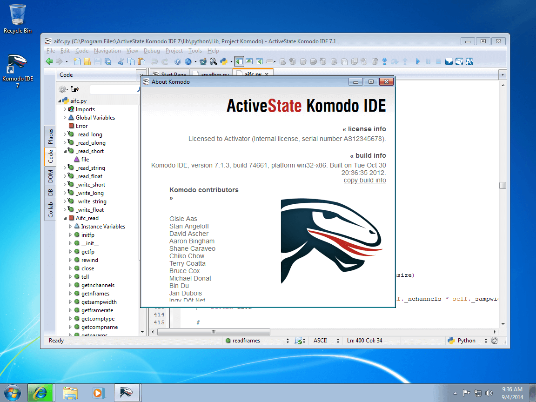
Task: Open the editor tab list dropdown arrow
Action: (x=502, y=74)
